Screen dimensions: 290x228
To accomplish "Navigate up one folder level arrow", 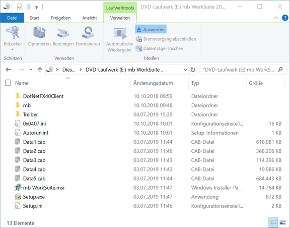I will tap(40, 70).
